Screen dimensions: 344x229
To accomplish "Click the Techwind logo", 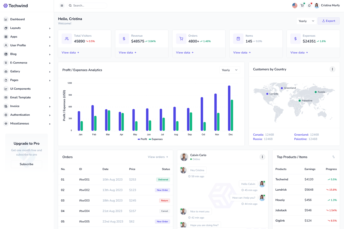I will 16,6.
